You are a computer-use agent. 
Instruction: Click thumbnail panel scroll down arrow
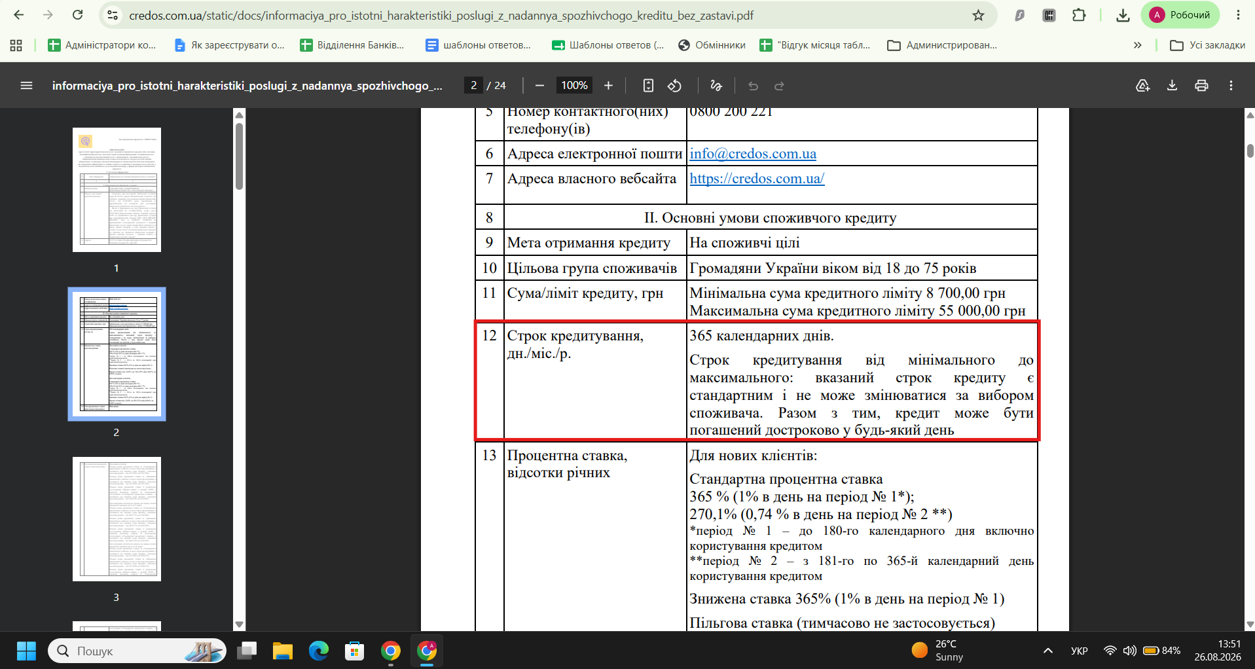[x=239, y=624]
